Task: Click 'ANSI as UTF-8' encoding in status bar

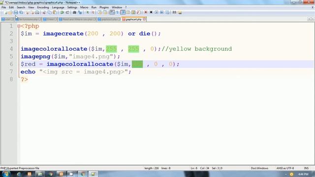Action: click(x=285, y=168)
